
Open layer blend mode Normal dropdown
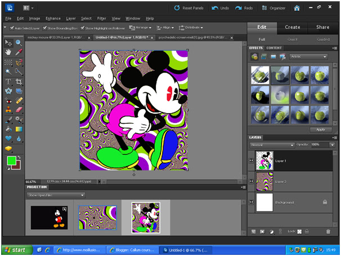click(x=272, y=145)
